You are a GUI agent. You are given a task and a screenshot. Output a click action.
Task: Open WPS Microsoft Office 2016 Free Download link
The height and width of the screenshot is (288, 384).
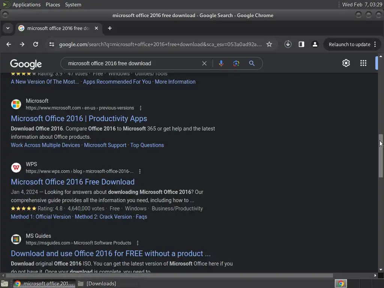pyautogui.click(x=72, y=182)
